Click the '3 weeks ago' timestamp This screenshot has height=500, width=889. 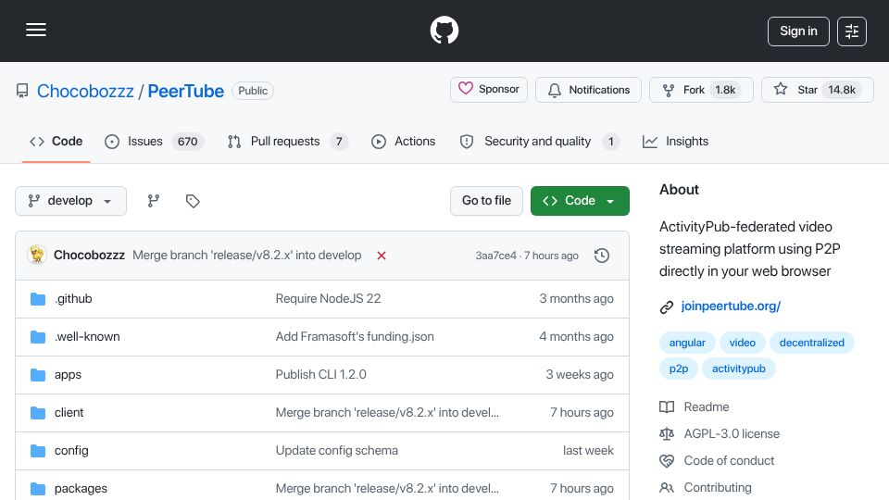tap(580, 375)
